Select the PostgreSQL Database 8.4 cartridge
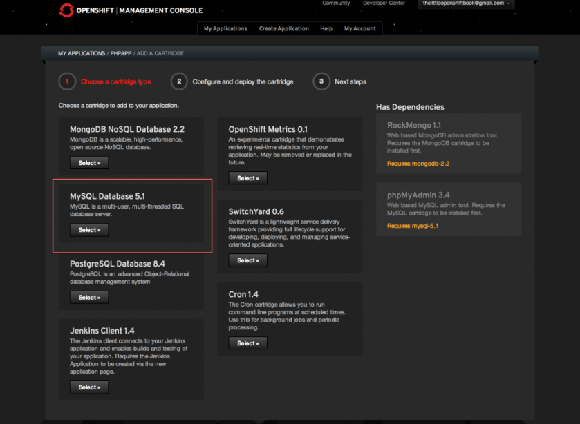Viewport: 580px width, 424px height. click(89, 298)
